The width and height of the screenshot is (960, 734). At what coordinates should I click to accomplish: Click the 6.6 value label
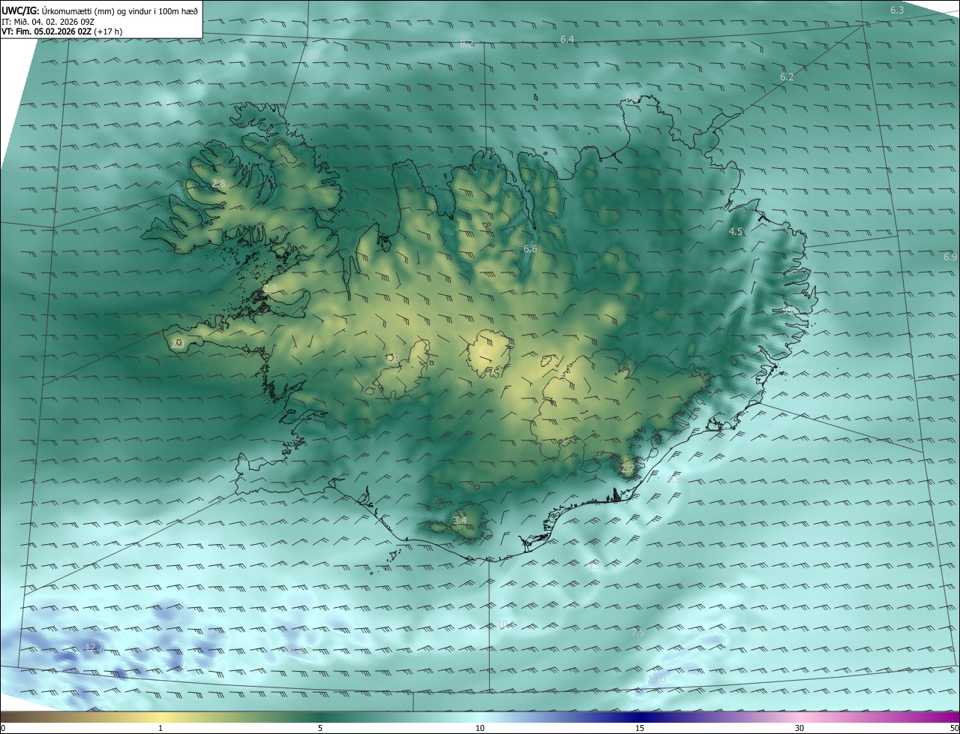[x=530, y=248]
